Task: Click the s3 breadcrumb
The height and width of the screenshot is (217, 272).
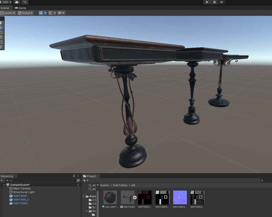Action: 133,185
